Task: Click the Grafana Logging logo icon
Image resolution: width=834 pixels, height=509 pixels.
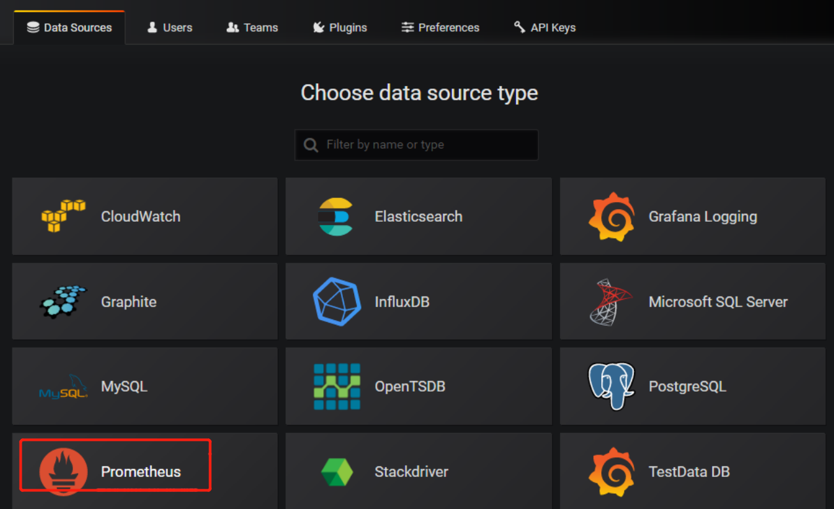Action: point(611,216)
